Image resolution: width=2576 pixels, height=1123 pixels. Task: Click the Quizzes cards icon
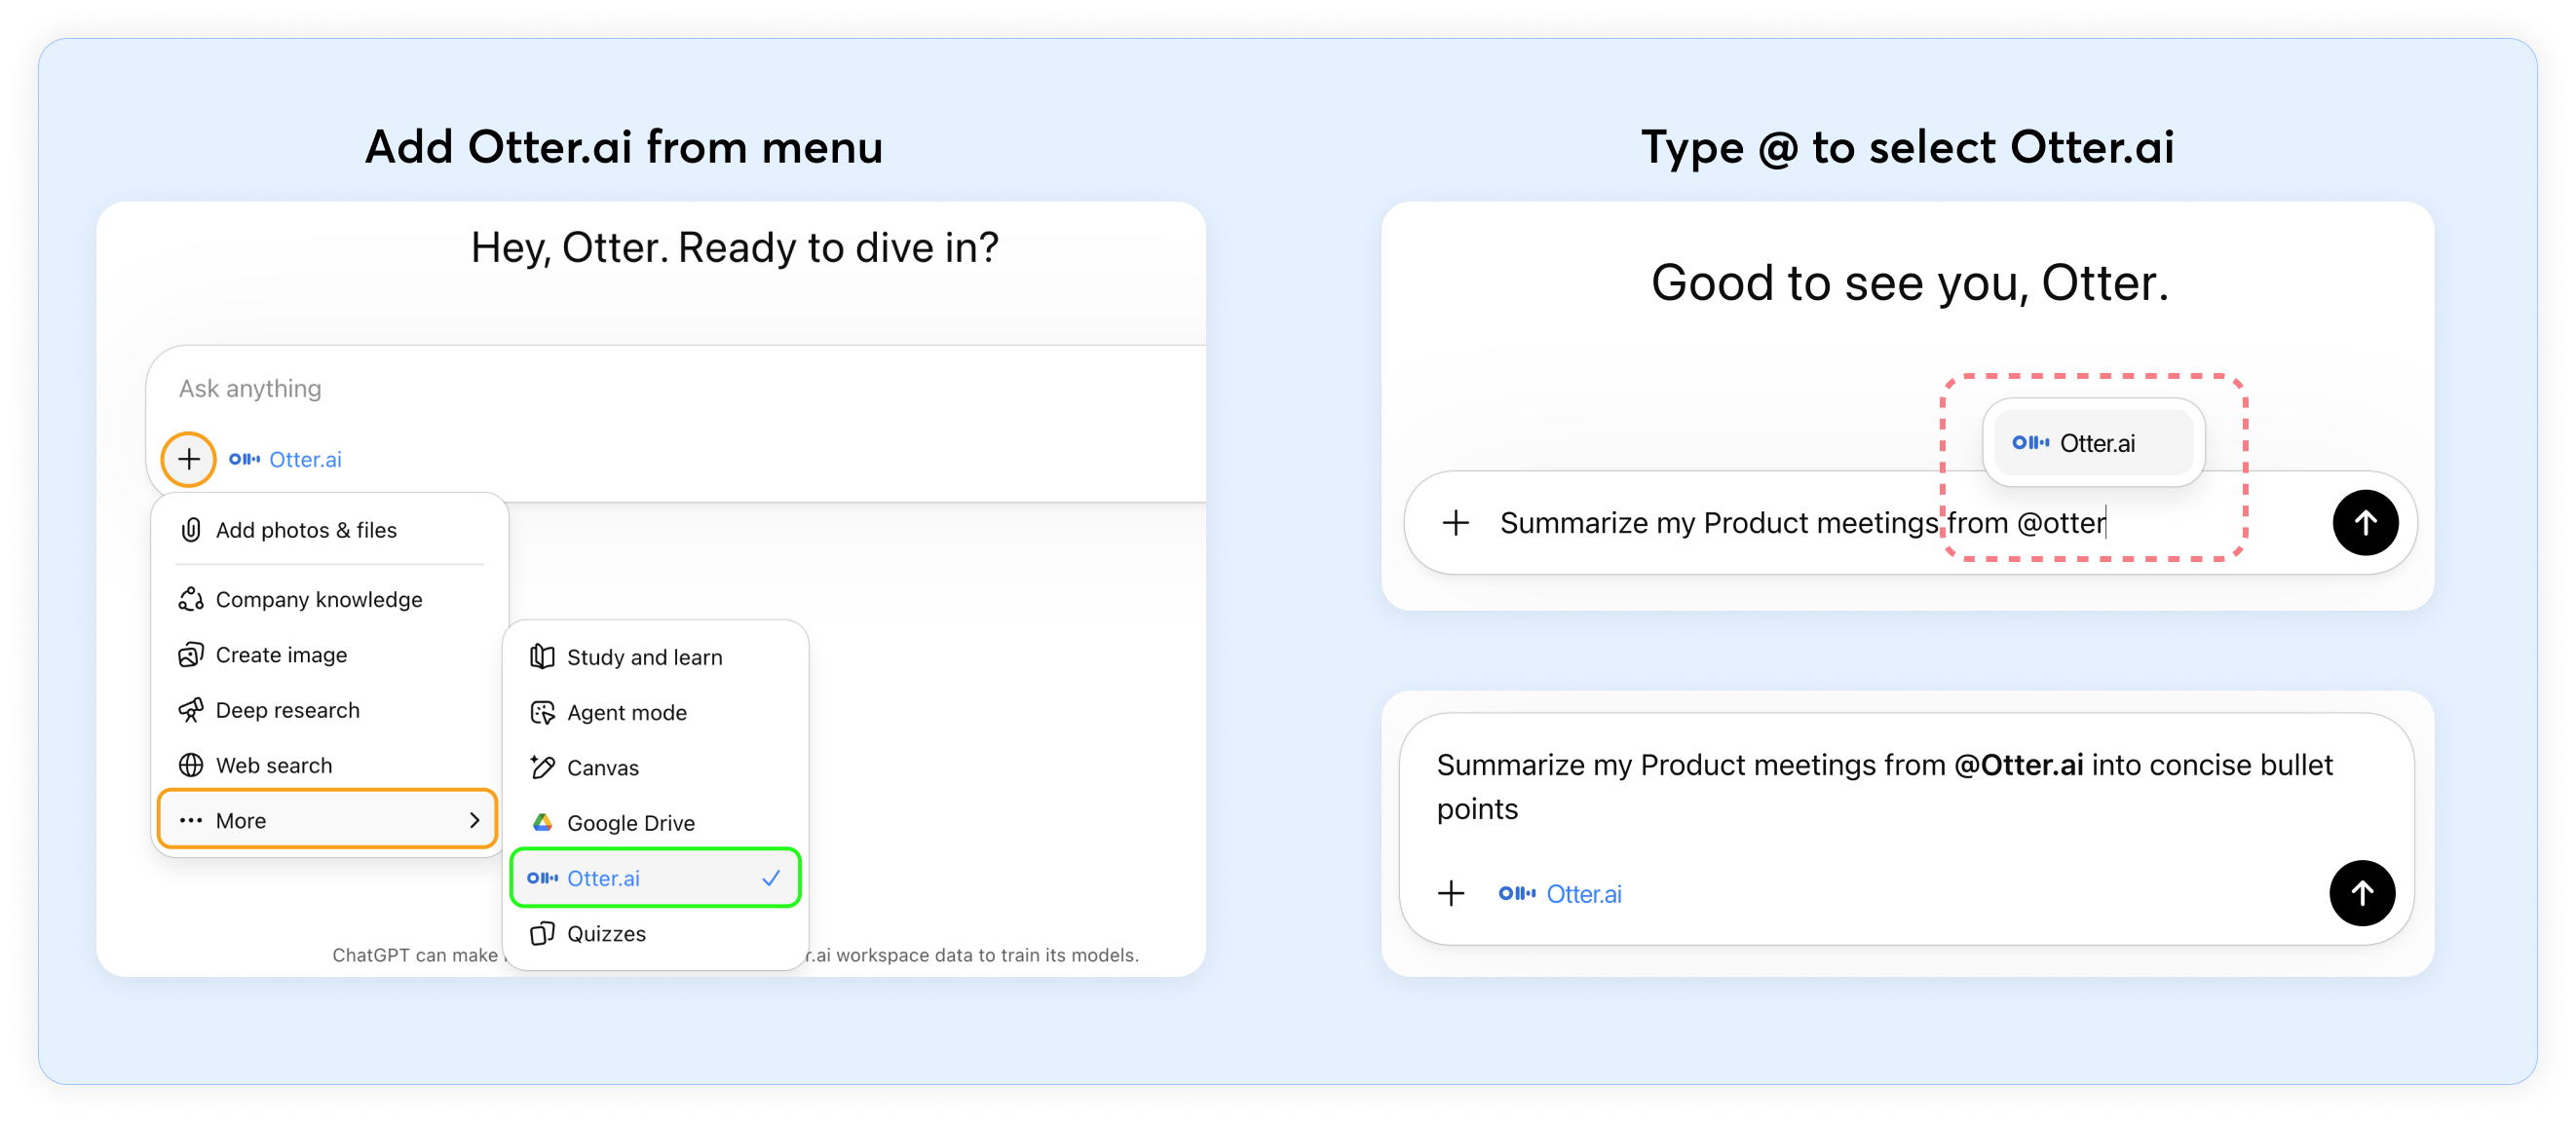[x=542, y=933]
